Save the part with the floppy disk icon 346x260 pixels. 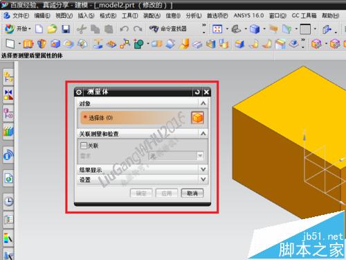(66, 29)
